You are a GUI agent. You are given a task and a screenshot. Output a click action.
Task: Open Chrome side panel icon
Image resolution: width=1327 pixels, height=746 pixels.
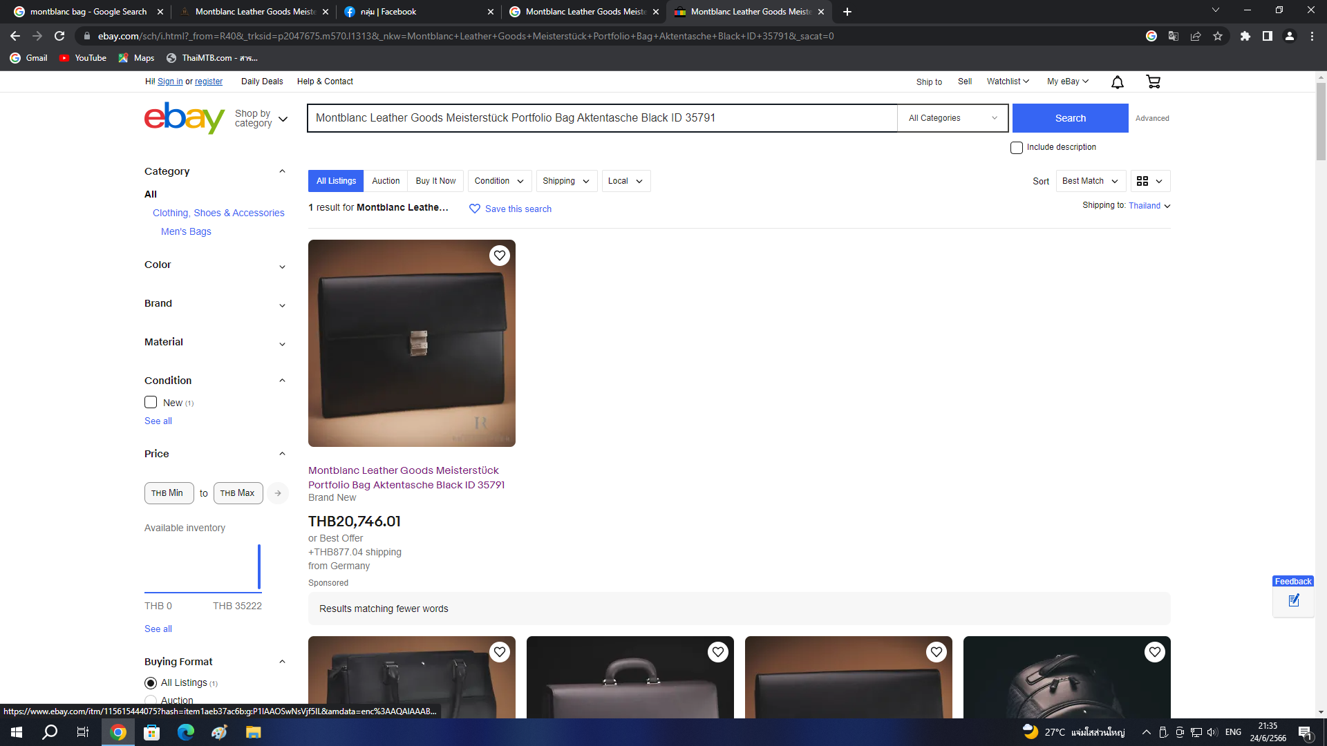point(1268,36)
